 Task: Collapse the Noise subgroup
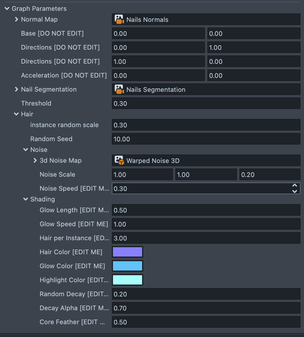[26, 150]
